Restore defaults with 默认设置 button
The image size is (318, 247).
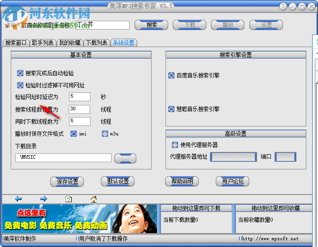118,181
